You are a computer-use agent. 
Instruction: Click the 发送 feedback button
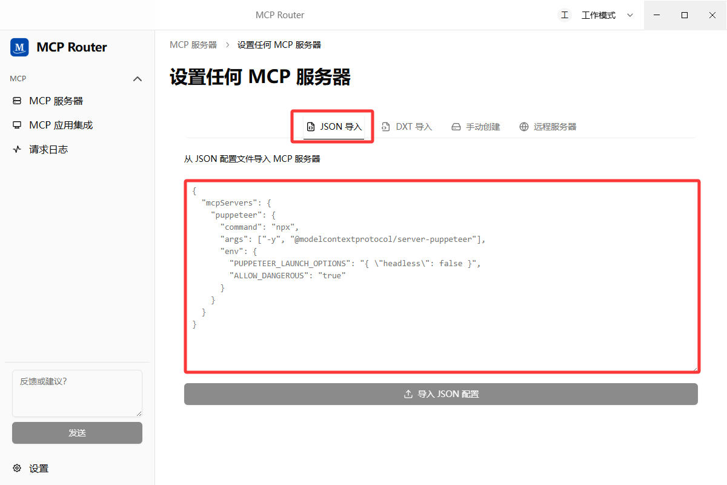pyautogui.click(x=77, y=433)
